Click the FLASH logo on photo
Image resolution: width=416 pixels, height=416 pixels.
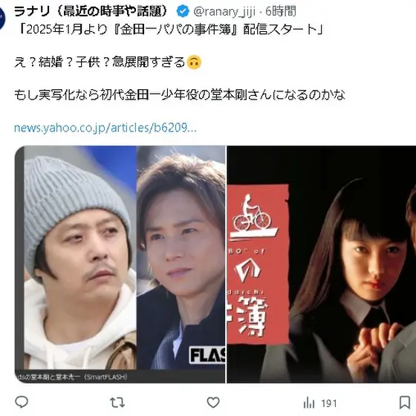point(207,355)
